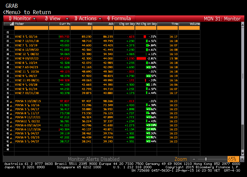Select the VENZ 9 05/07/23 ticker row
This screenshot has width=247, height=177.
(x=102, y=58)
